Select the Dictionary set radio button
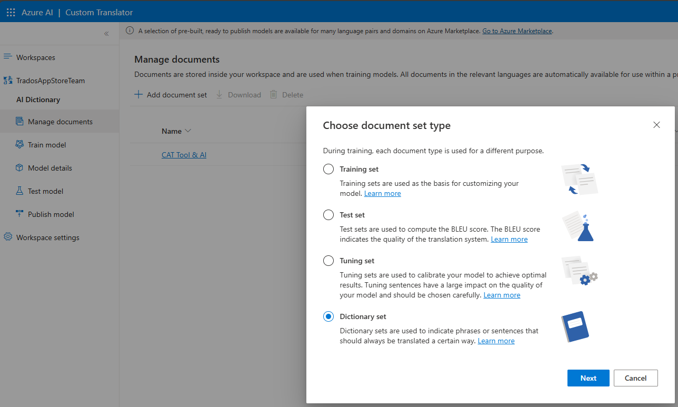Image resolution: width=678 pixels, height=407 pixels. (x=328, y=316)
